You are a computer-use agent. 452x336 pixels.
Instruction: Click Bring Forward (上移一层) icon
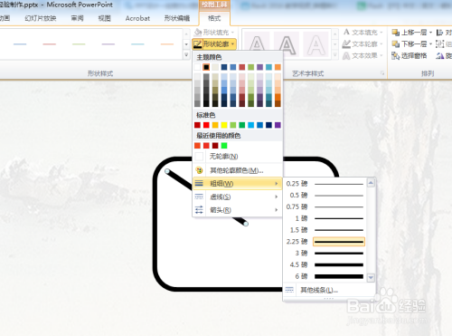(395, 32)
